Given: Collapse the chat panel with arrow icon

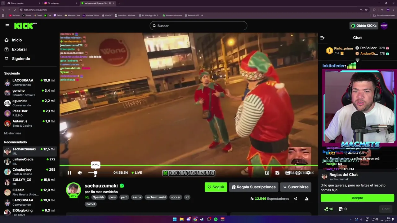Looking at the screenshot, I should click(x=322, y=38).
